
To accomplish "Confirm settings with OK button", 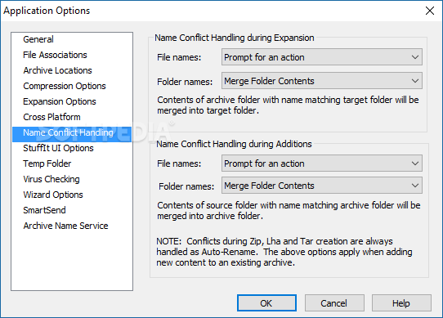I will tap(266, 303).
